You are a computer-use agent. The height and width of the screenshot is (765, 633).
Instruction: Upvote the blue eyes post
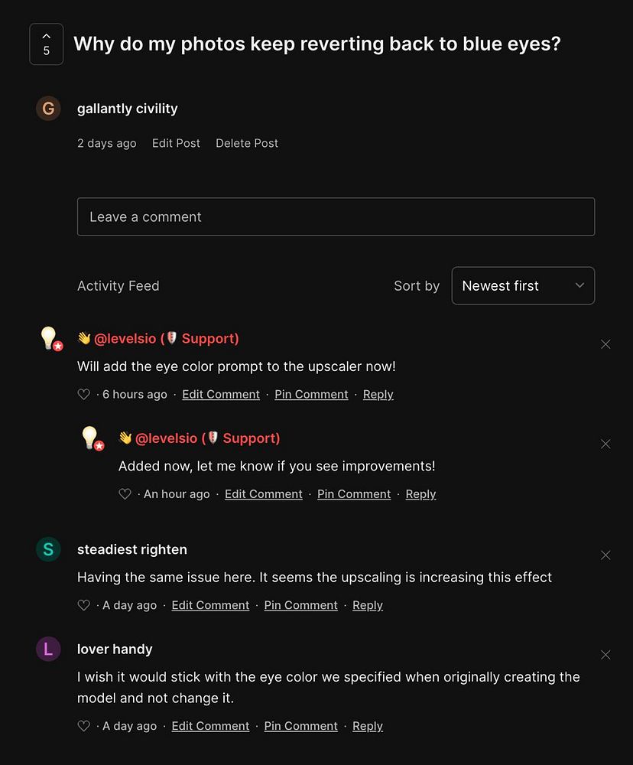click(46, 44)
